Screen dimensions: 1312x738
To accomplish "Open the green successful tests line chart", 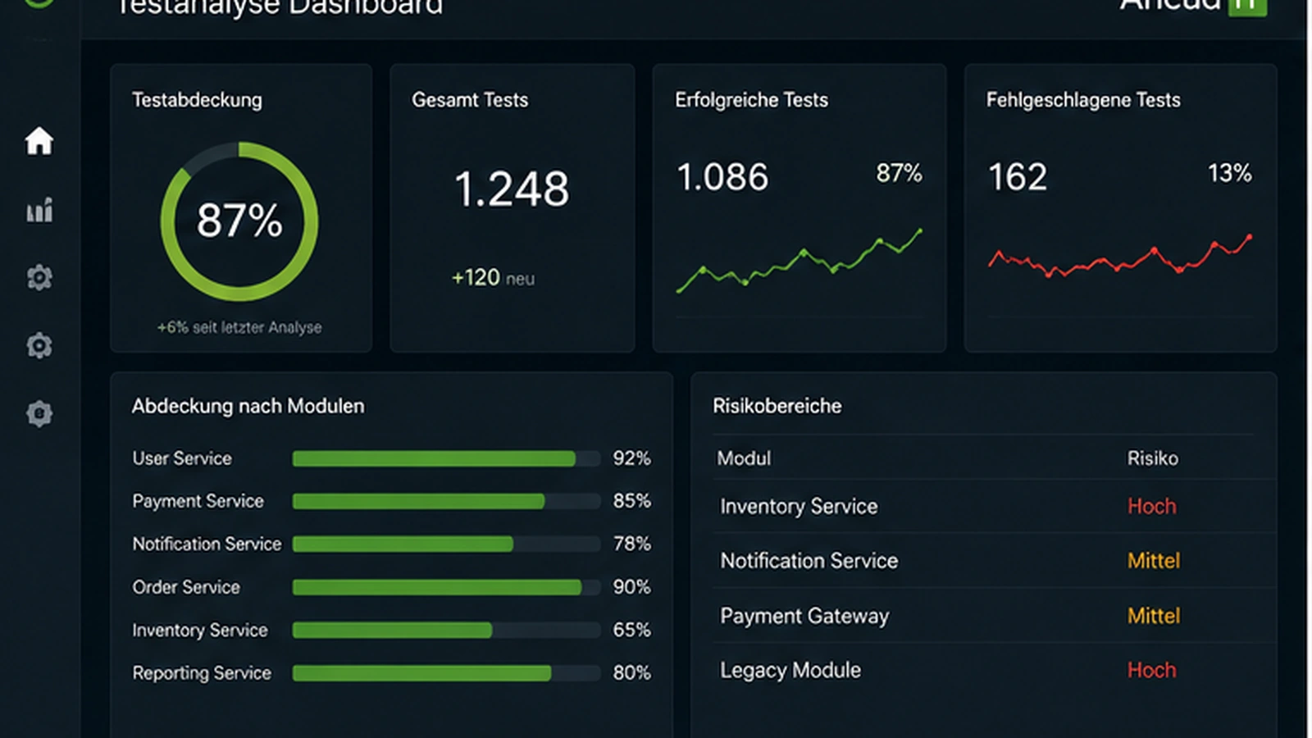I will click(x=799, y=261).
